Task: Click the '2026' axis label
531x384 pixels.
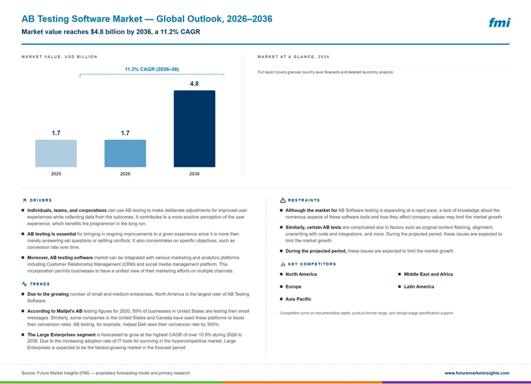Action: pyautogui.click(x=125, y=173)
